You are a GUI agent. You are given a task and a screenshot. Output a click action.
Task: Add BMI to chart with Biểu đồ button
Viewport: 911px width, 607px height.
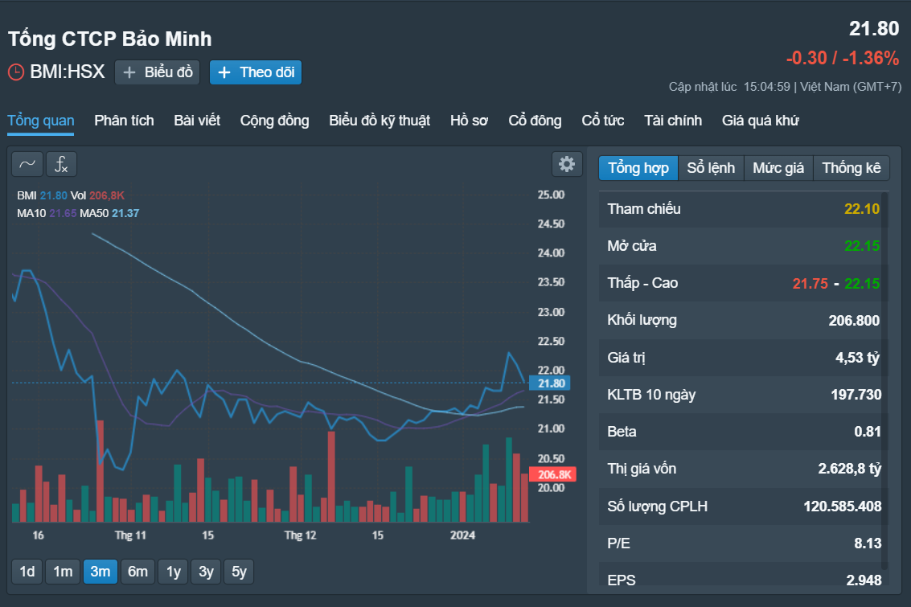pyautogui.click(x=158, y=72)
